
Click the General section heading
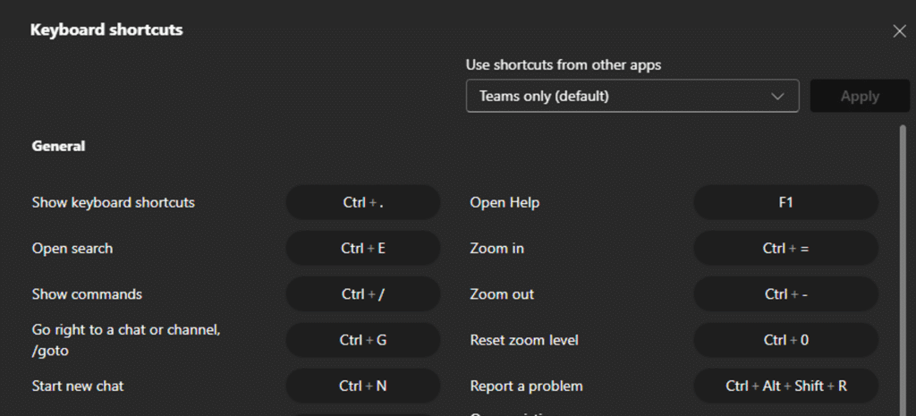[x=58, y=146]
